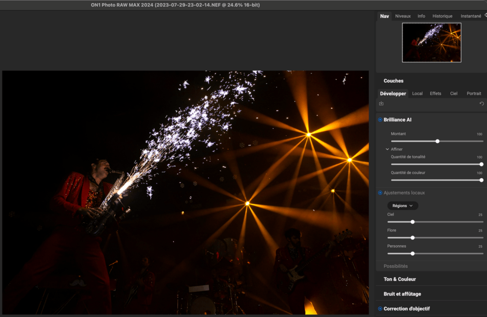Toggle Correction d'objectif circle switch

[380, 308]
